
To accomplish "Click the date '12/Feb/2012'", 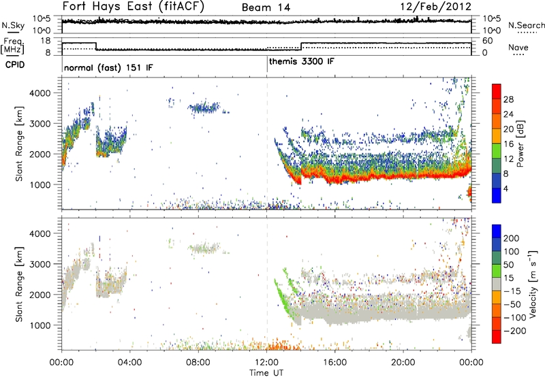I will [x=436, y=7].
